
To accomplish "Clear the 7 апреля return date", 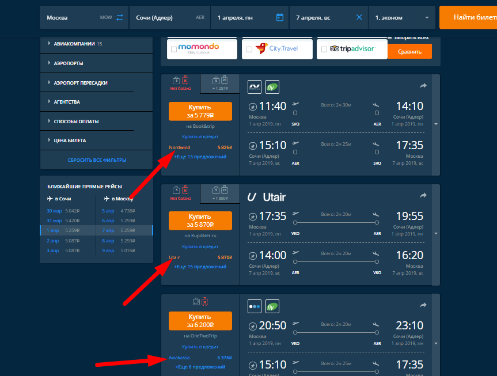I will [359, 17].
